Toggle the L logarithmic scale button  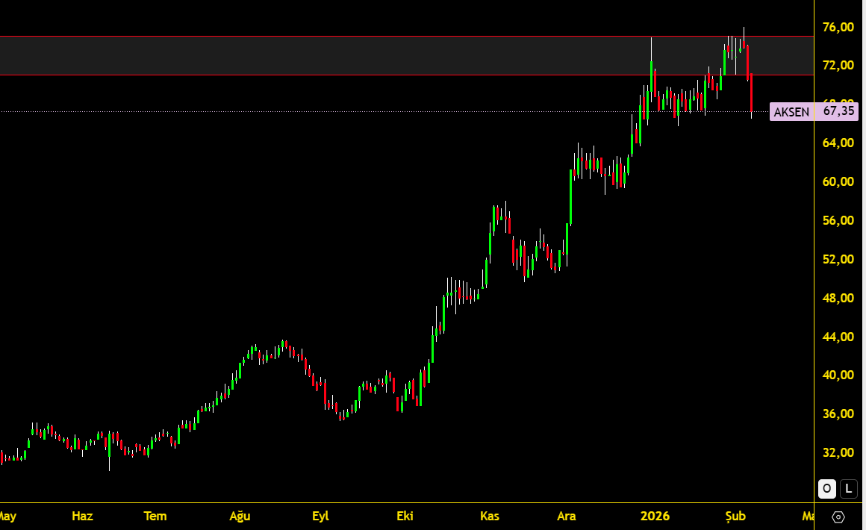click(x=849, y=489)
